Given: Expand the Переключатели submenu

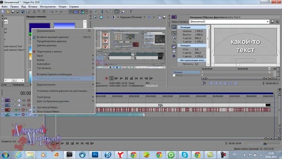Looking at the screenshot, I should pyautogui.click(x=63, y=85).
